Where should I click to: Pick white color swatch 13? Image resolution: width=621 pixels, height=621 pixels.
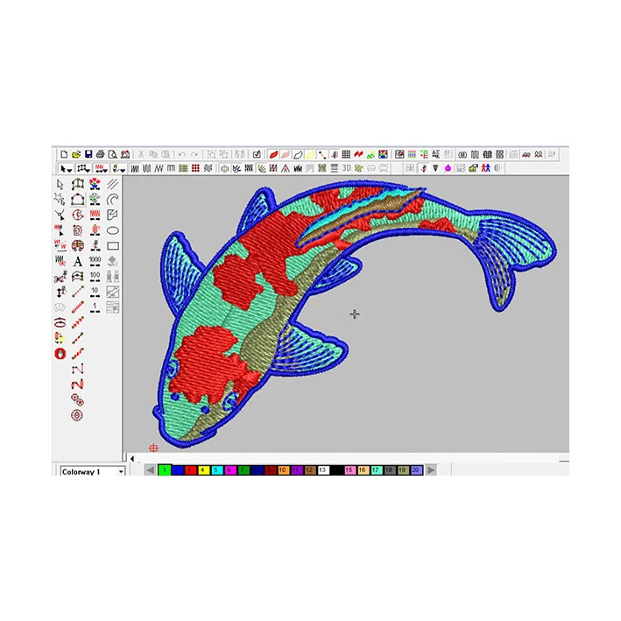pyautogui.click(x=323, y=470)
